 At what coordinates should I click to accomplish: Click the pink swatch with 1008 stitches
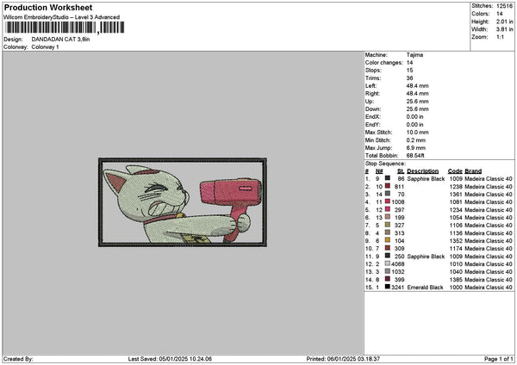pyautogui.click(x=388, y=201)
